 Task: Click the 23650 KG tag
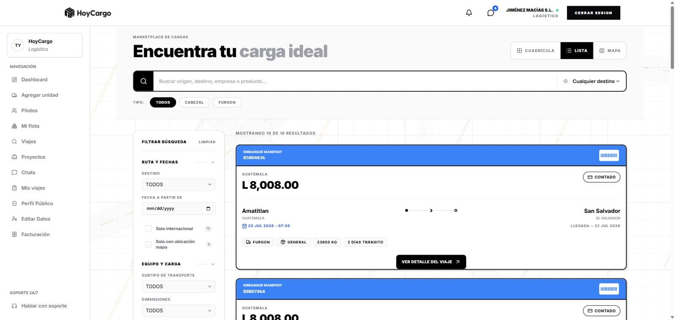pos(327,242)
